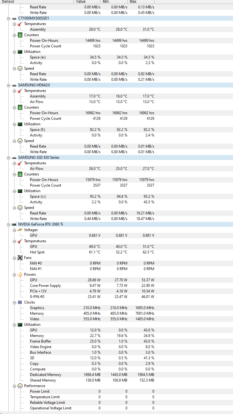The height and width of the screenshot is (414, 233).
Task: Click the Clocks icon under the GPU
Action: click(20, 302)
